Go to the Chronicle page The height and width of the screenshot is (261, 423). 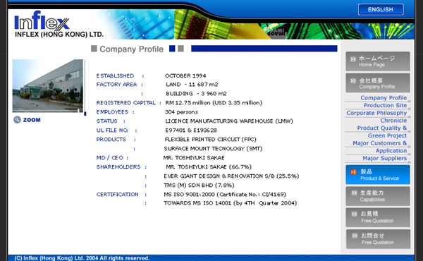point(393,121)
